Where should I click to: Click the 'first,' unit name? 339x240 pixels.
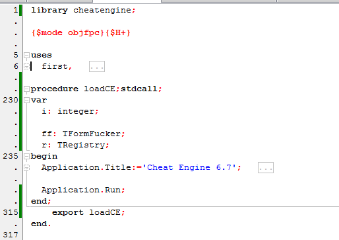tap(57, 66)
